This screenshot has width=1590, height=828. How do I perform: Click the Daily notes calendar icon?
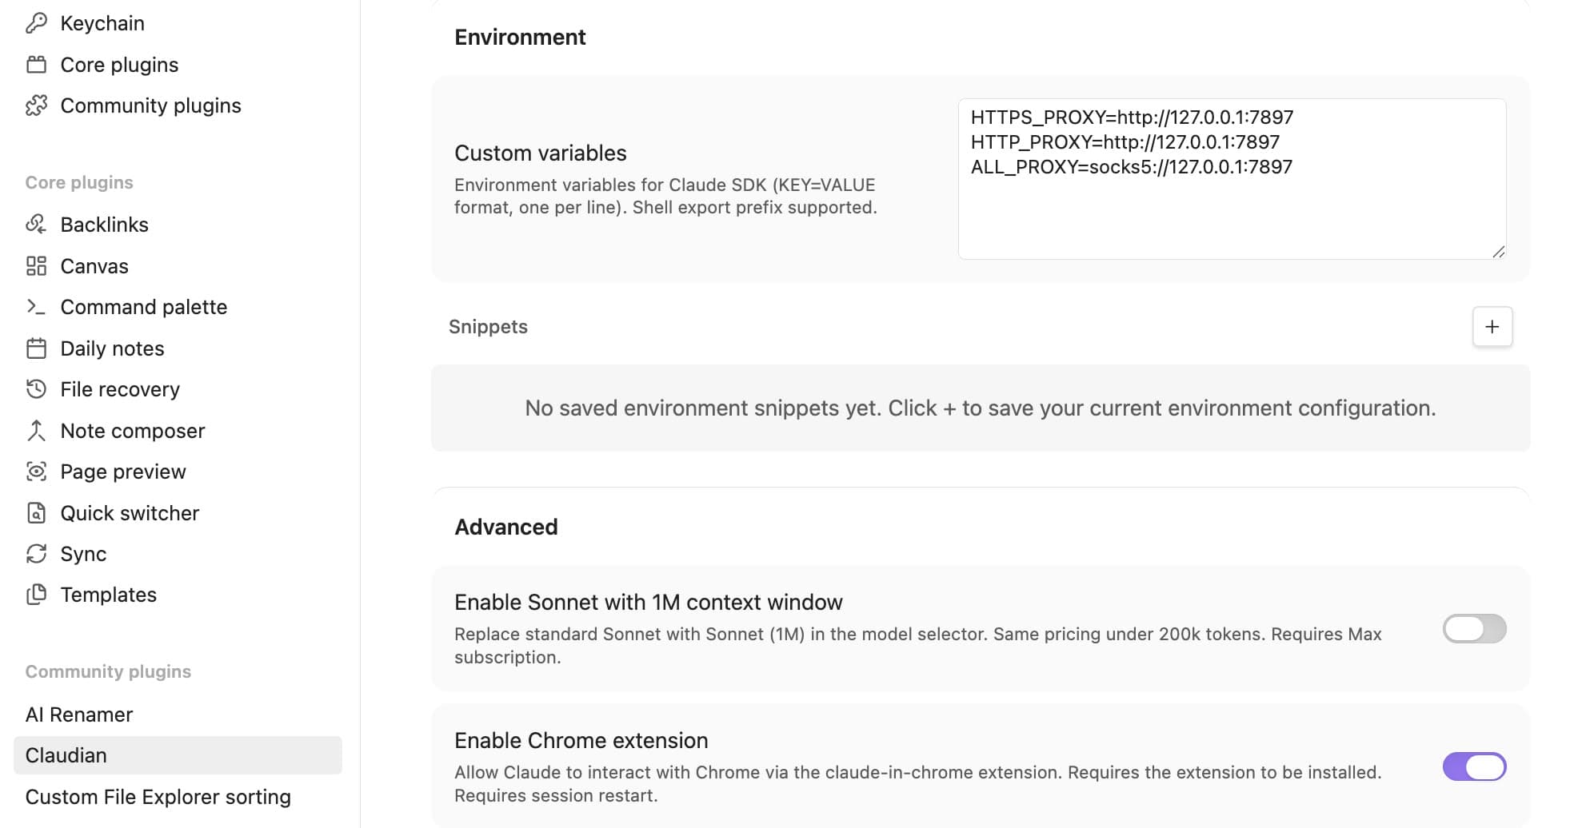click(x=36, y=348)
